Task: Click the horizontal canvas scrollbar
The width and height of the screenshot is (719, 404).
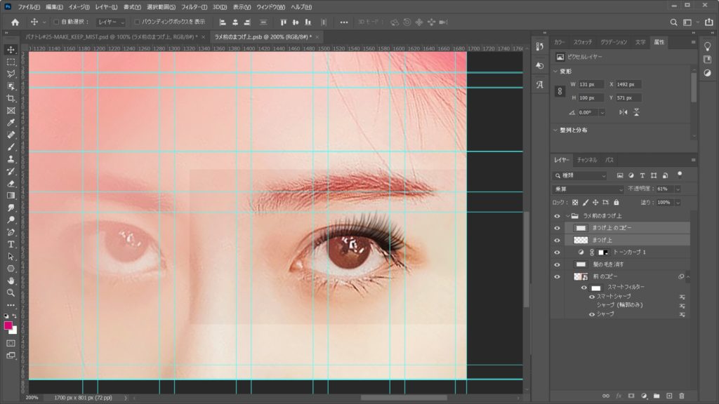Action: [404, 398]
